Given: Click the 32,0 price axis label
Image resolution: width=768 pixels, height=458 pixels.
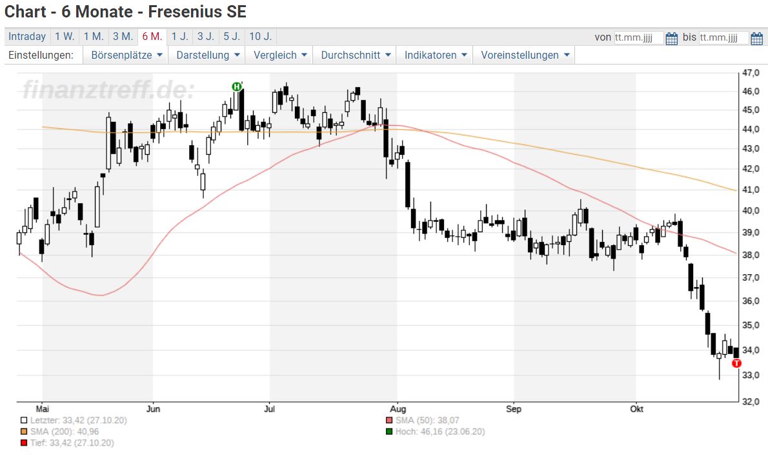Looking at the screenshot, I should coord(751,402).
